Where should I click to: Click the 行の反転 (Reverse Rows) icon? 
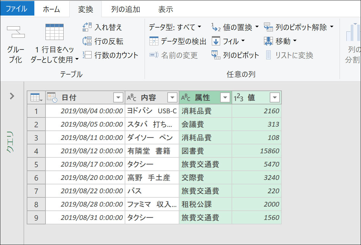[x=87, y=41]
